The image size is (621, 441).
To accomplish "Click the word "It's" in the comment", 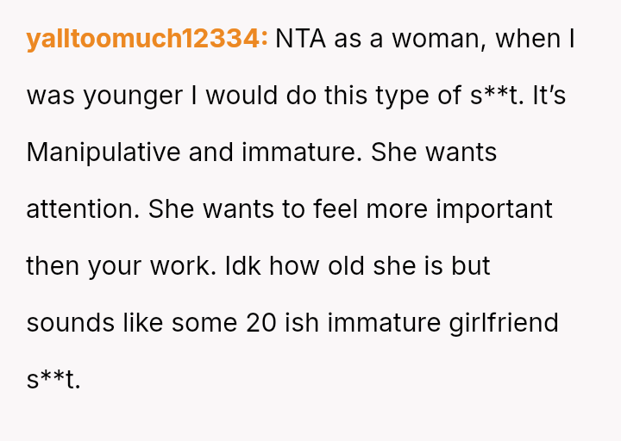I will pos(549,96).
